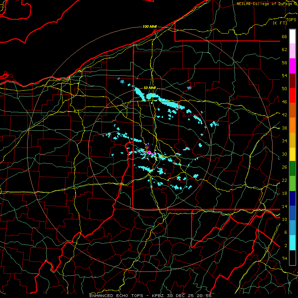Click the KPBZ radar site identifier

coord(158,296)
